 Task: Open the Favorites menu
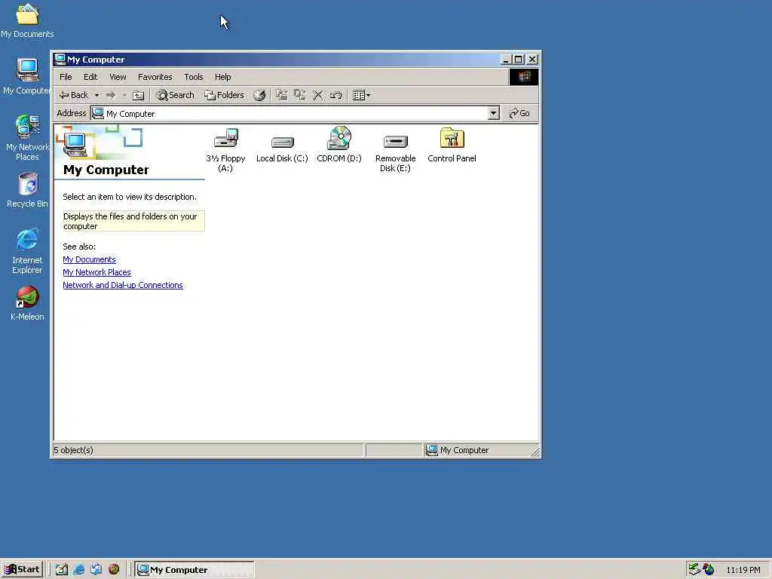point(155,77)
